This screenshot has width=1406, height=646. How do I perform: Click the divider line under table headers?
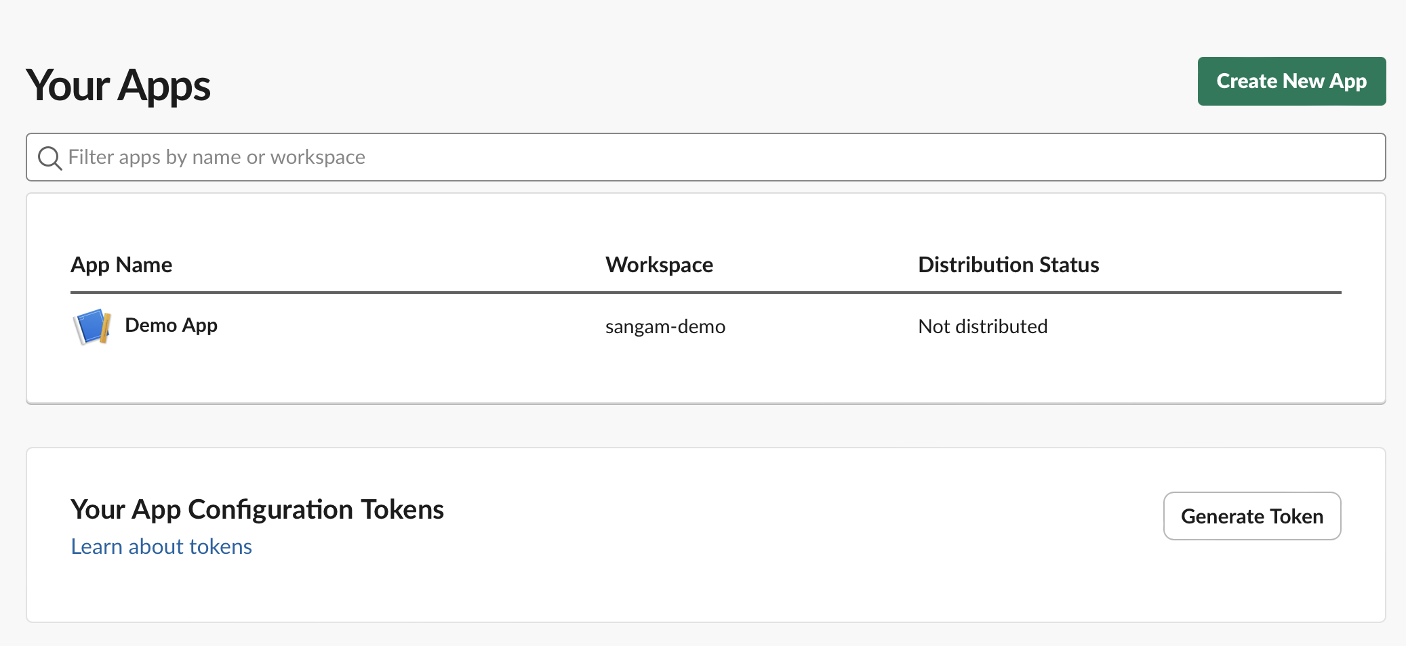[x=706, y=293]
